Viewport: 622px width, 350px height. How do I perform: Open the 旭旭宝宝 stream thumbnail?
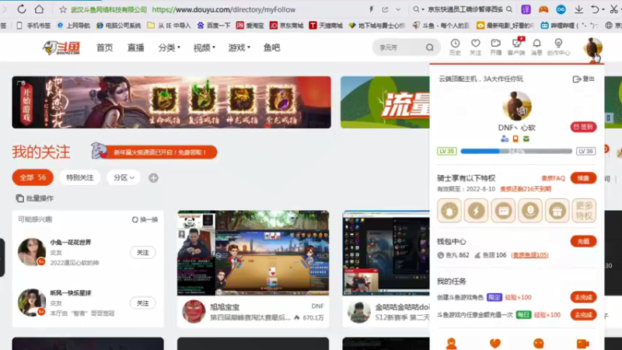click(x=253, y=253)
